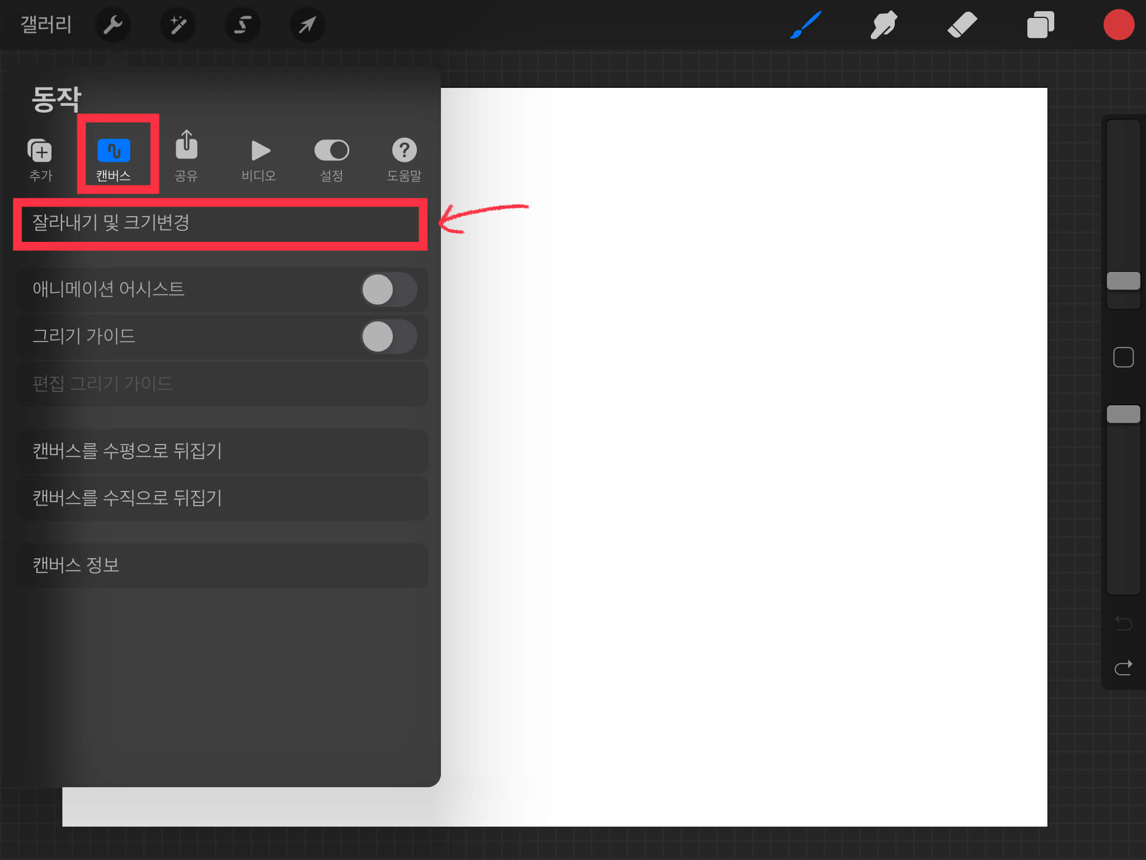Open the Layers panel icon

pyautogui.click(x=1040, y=25)
